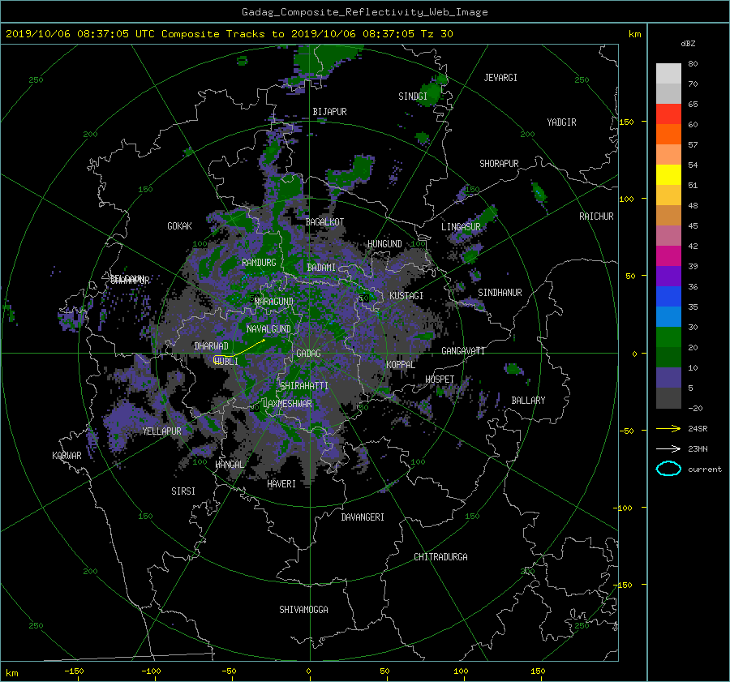Click the SHORAPUR city label
The image size is (730, 682).
(x=499, y=164)
